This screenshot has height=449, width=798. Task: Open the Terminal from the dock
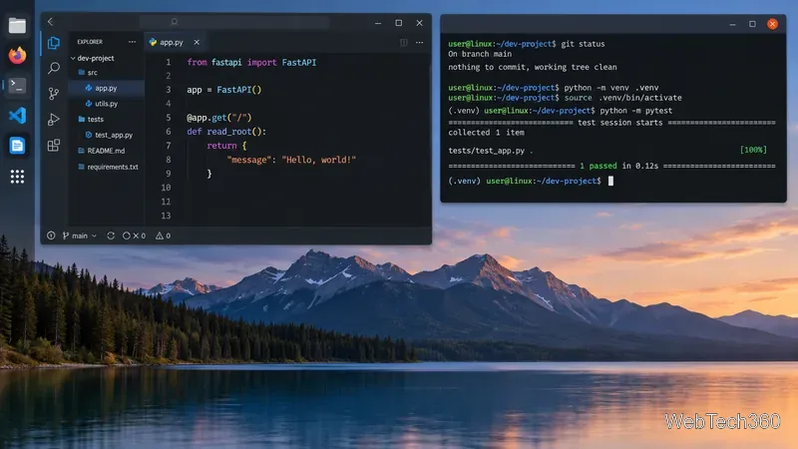[17, 86]
